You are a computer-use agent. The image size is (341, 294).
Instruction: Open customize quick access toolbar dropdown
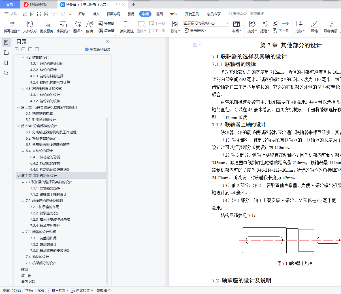[70, 14]
